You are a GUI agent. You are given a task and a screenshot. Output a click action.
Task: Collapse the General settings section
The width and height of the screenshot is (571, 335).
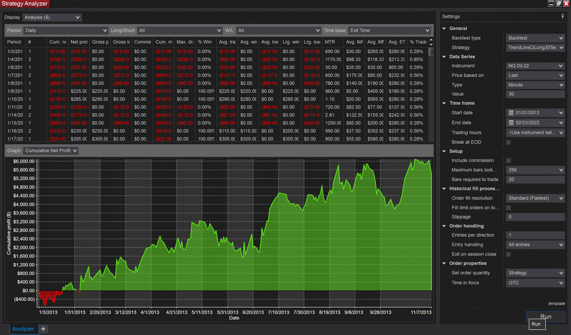coord(444,29)
